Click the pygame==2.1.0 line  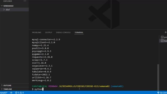[x=40, y=54]
